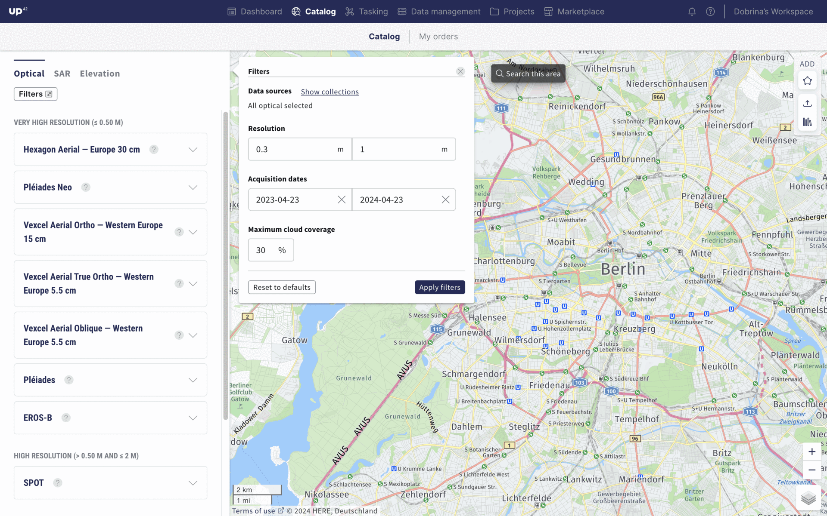Go to Dashboard
This screenshot has height=516, width=827.
pos(255,12)
